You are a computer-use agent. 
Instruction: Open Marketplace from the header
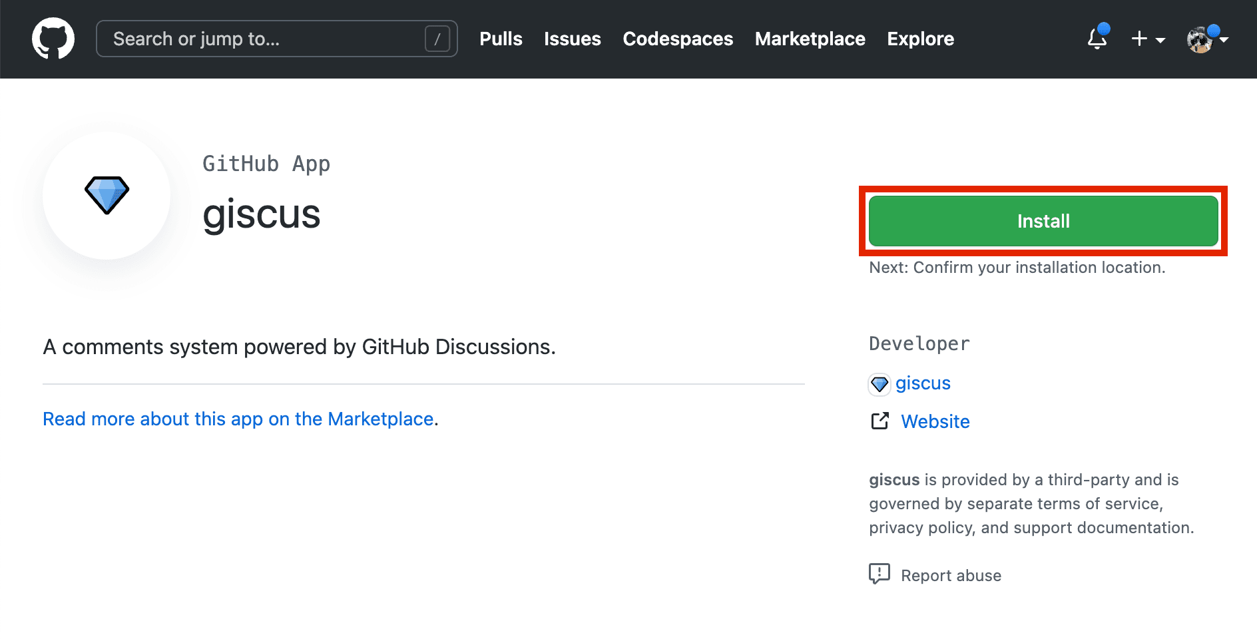click(x=810, y=39)
